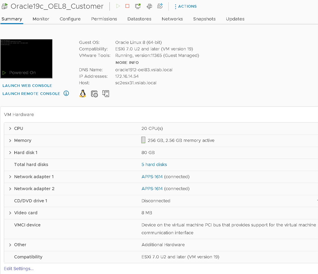
Task: Click the Edit Settings icon left of toolbar clock
Action: pos(149,6)
